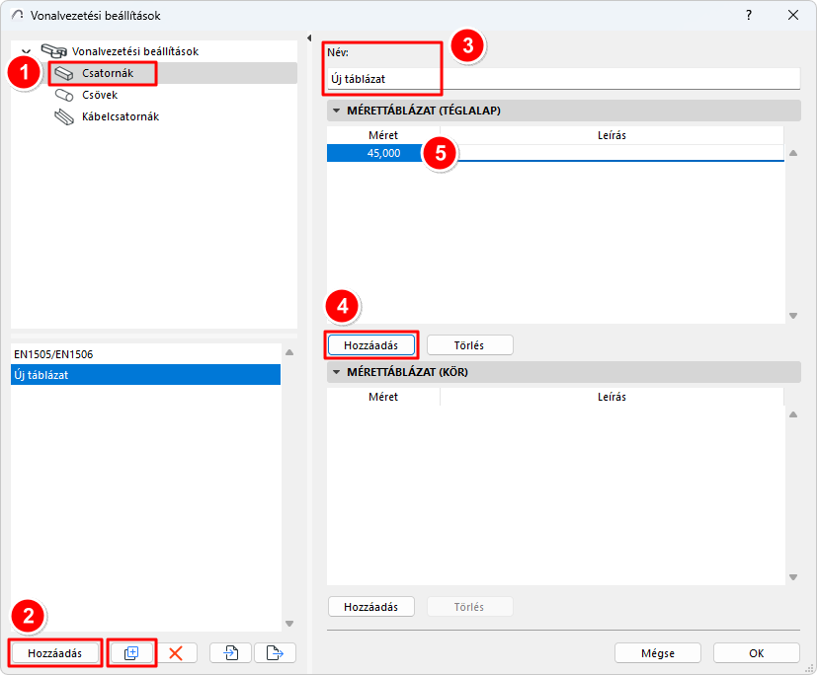
Task: Click the Csatornák duct icon
Action: pyautogui.click(x=64, y=73)
